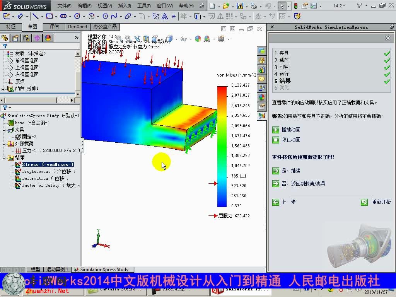The image size is (396, 297).
Task: Click the Open document icon
Action: tap(226, 5)
